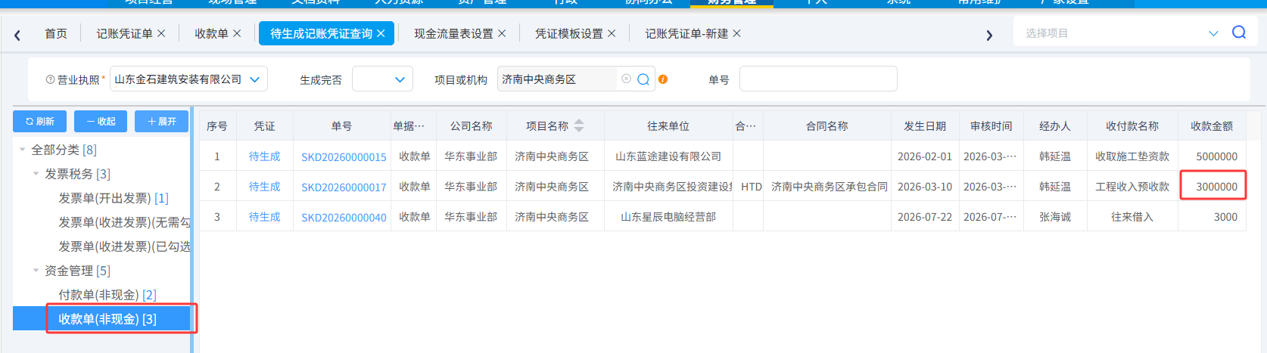Click the orange info icon beside 项目或机构
This screenshot has width=1267, height=353.
click(x=663, y=79)
